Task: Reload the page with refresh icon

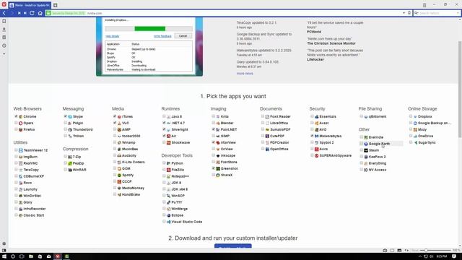Action: point(32,13)
